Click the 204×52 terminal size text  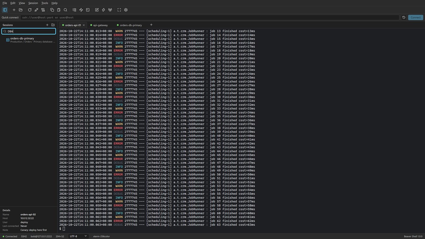click(x=60, y=236)
